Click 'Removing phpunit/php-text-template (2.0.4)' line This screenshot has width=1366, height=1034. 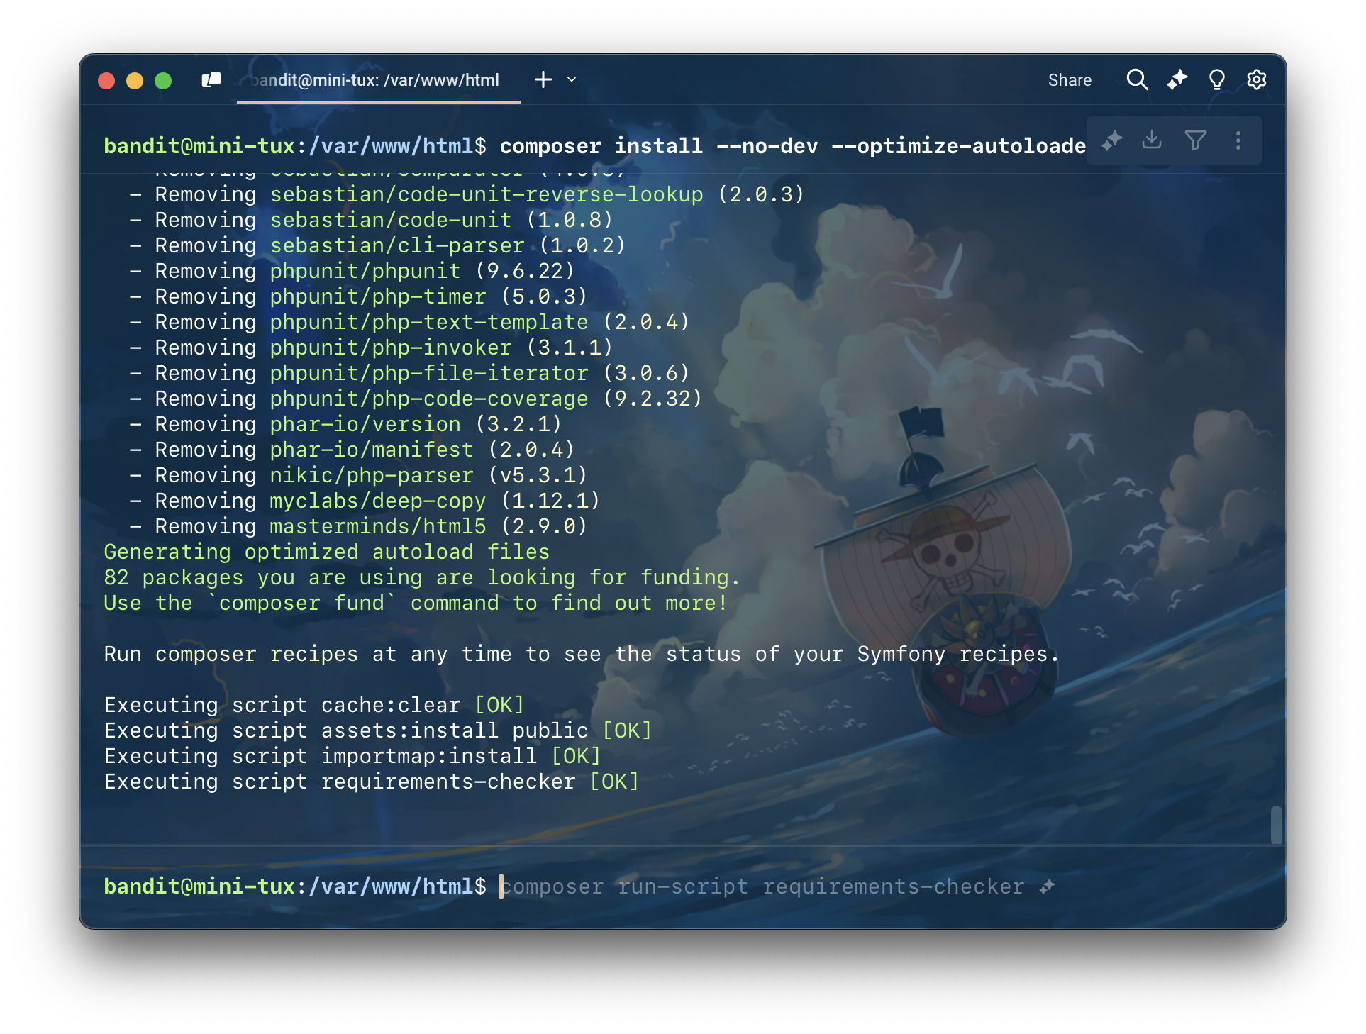tap(409, 322)
